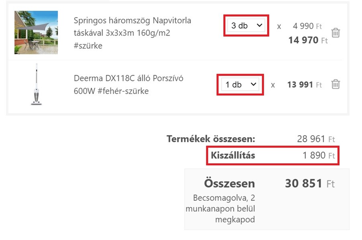Open the Springos háromszög Napvitorla product link
This screenshot has height=240, width=362.
pos(132,33)
